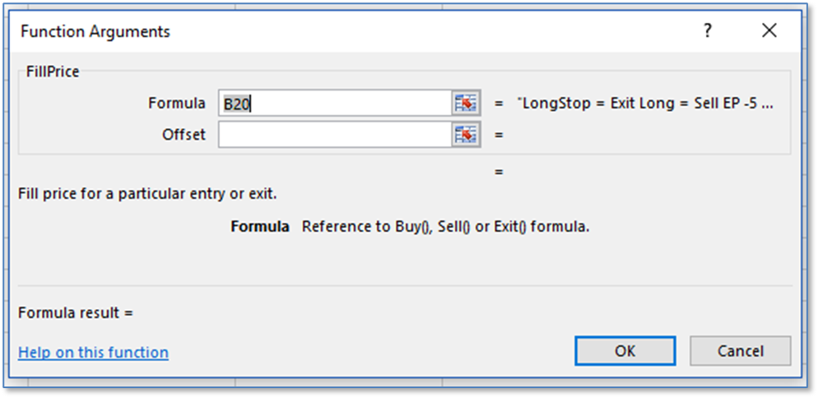Viewport: 818px width, 398px height.
Task: Click the Offset argument label
Action: click(184, 134)
